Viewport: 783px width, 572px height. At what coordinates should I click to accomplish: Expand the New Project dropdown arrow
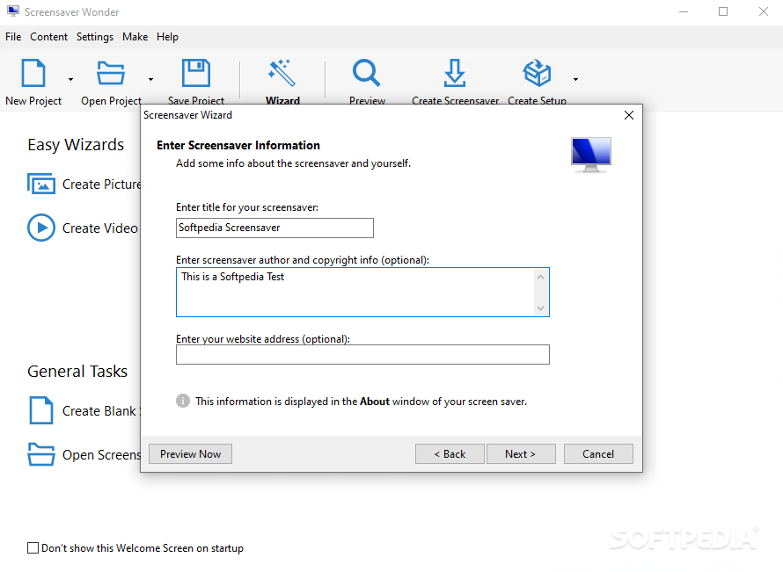click(x=71, y=79)
